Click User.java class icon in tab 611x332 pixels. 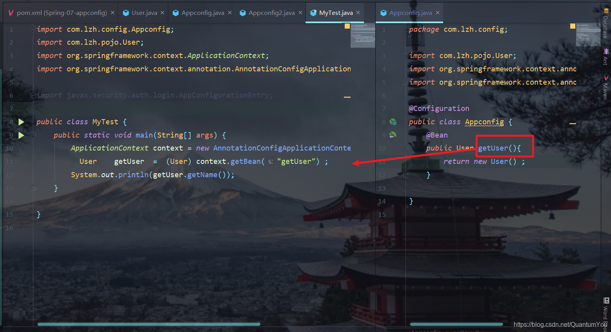click(126, 13)
